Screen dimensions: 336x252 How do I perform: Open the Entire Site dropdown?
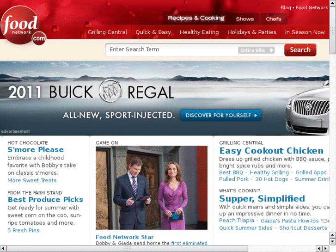(257, 50)
